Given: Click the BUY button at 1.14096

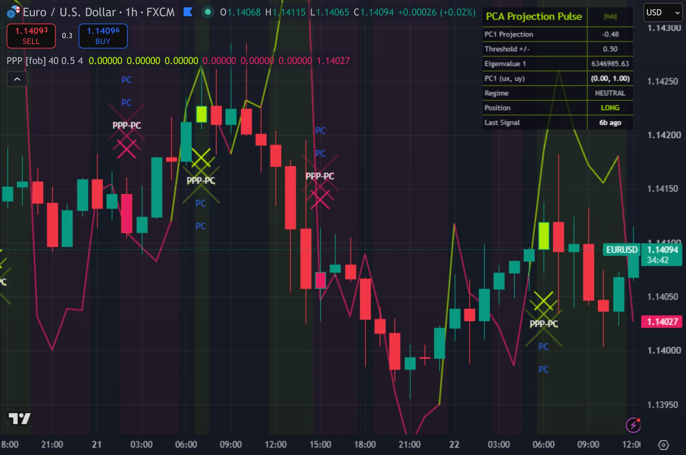Looking at the screenshot, I should [103, 36].
